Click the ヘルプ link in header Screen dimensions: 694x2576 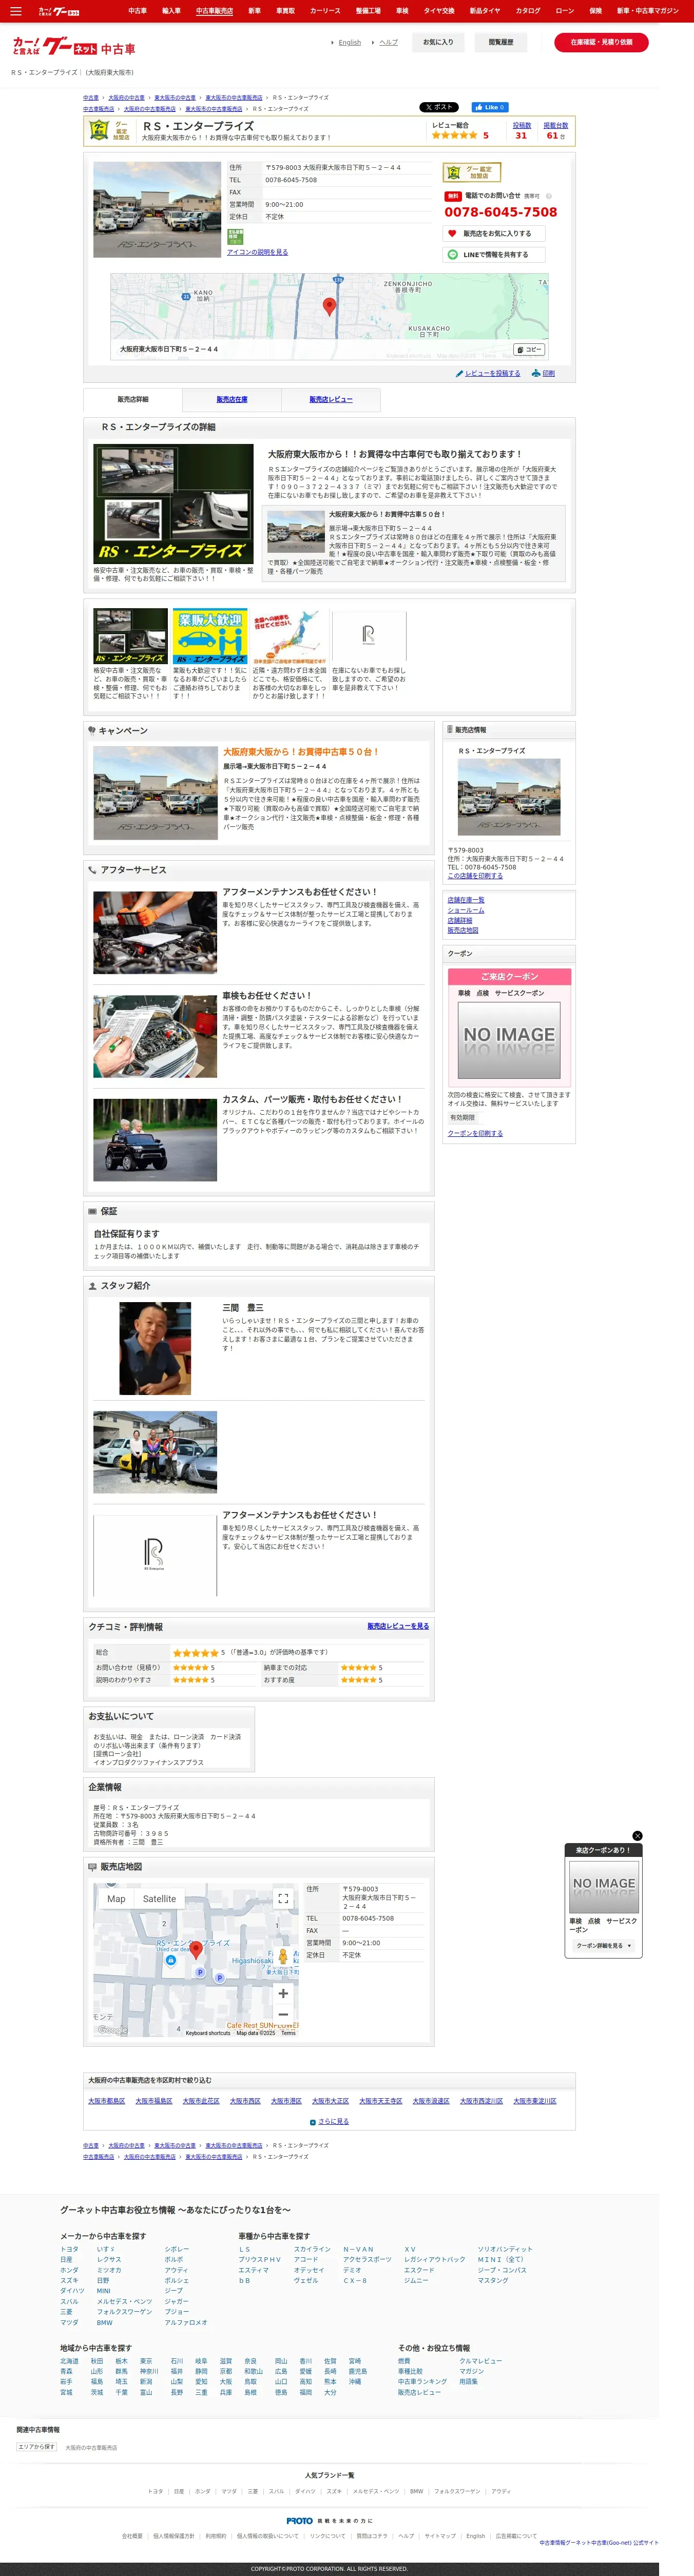(x=389, y=43)
